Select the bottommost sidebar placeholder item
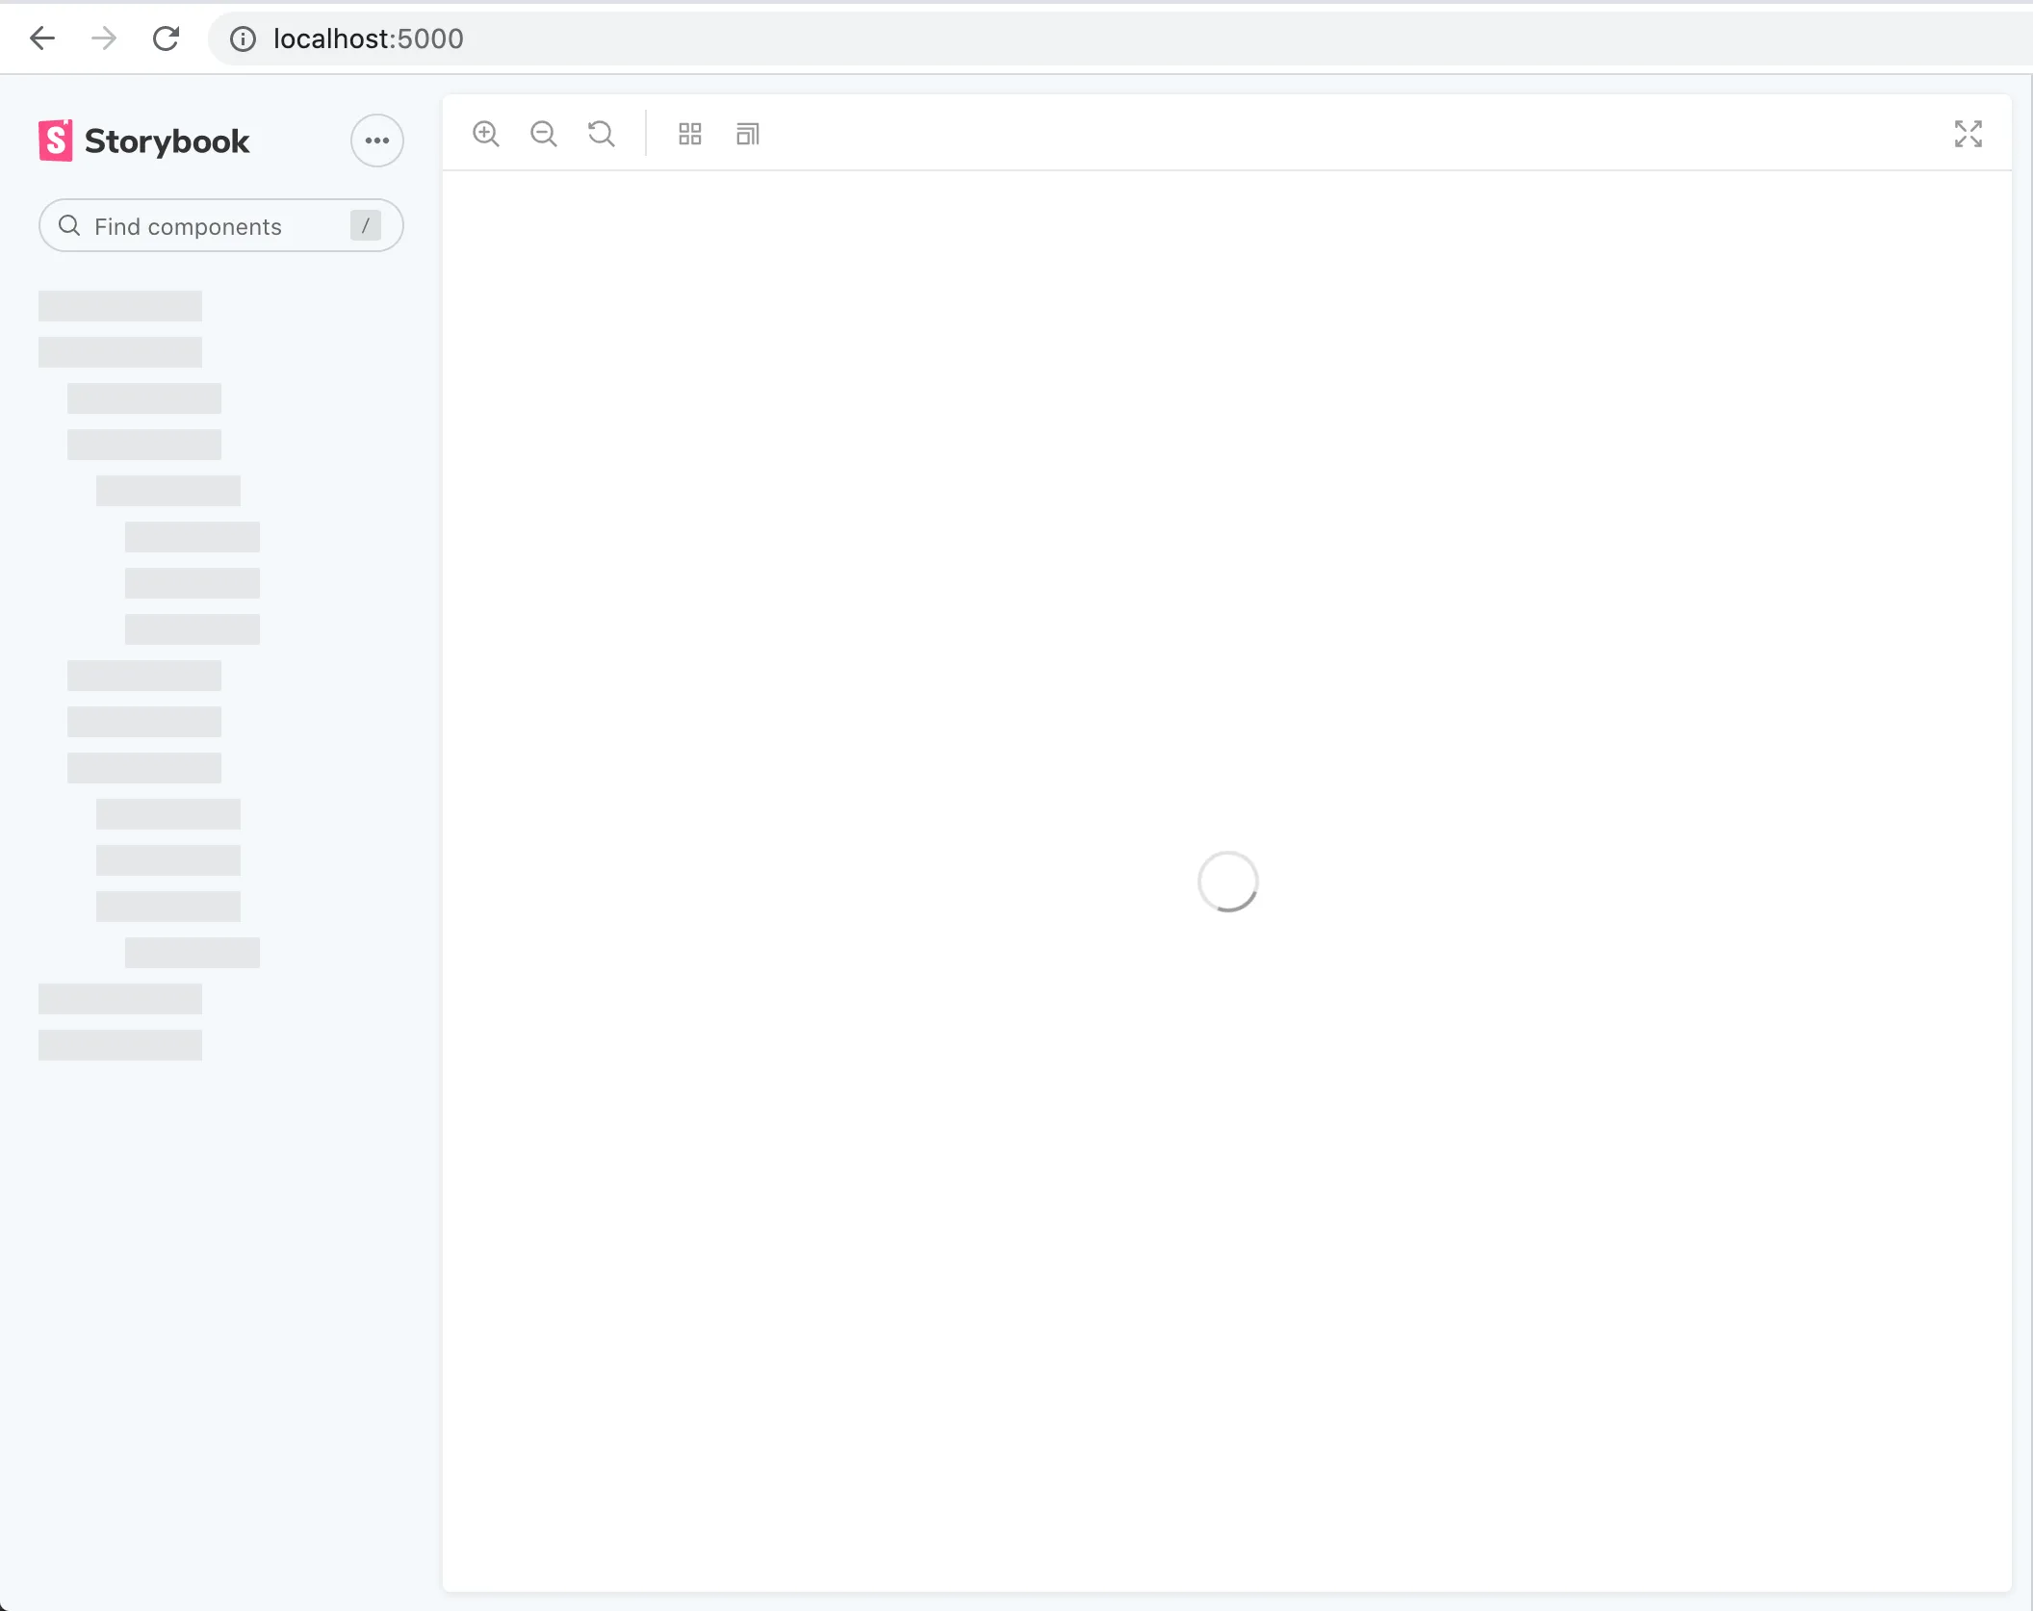The width and height of the screenshot is (2033, 1611). click(x=120, y=1045)
